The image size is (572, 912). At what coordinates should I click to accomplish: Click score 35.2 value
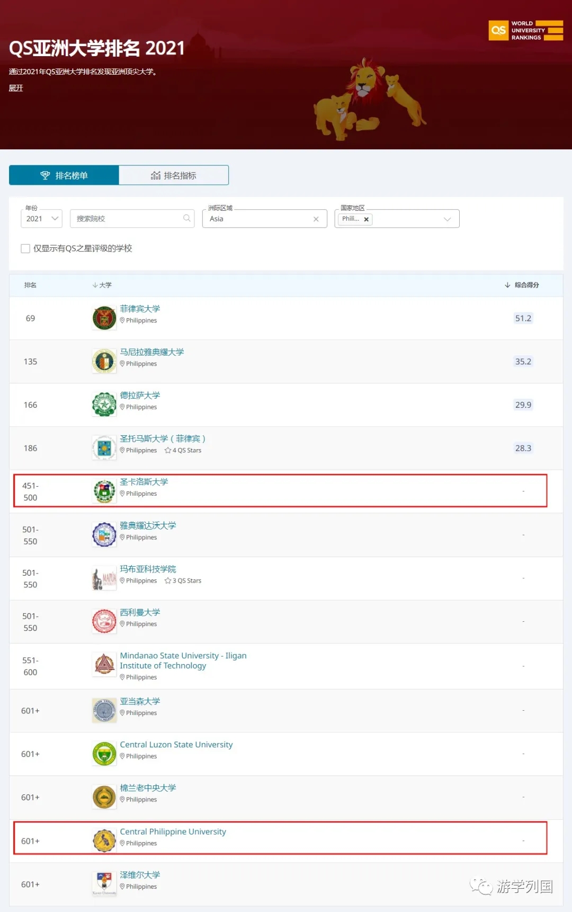click(x=523, y=362)
